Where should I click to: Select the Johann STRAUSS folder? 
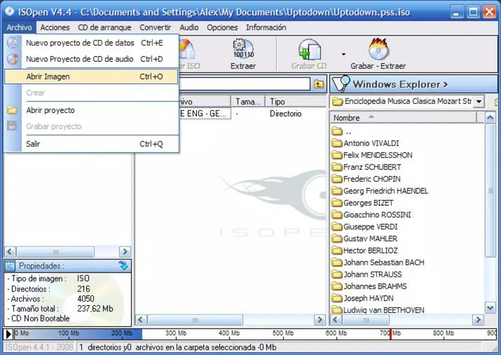click(367, 274)
